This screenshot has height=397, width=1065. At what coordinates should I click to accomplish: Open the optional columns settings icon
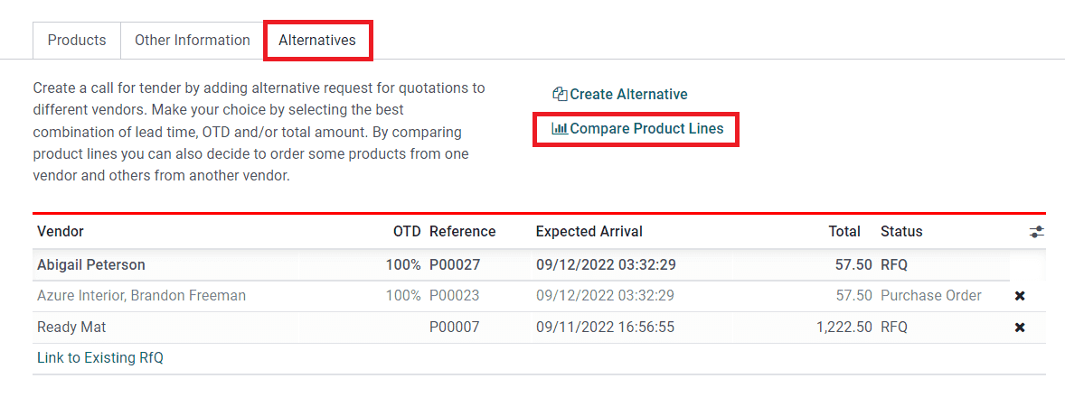click(1036, 232)
